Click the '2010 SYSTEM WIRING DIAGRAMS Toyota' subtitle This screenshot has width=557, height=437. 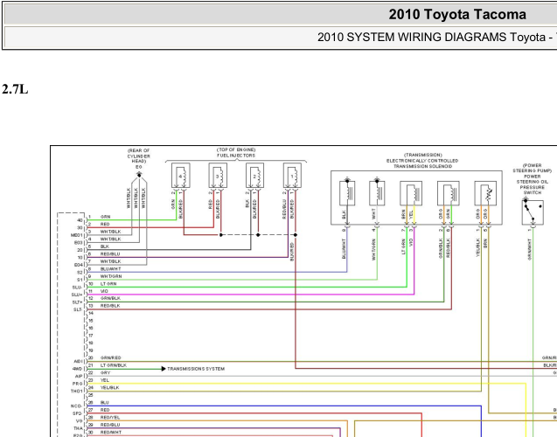click(x=431, y=38)
